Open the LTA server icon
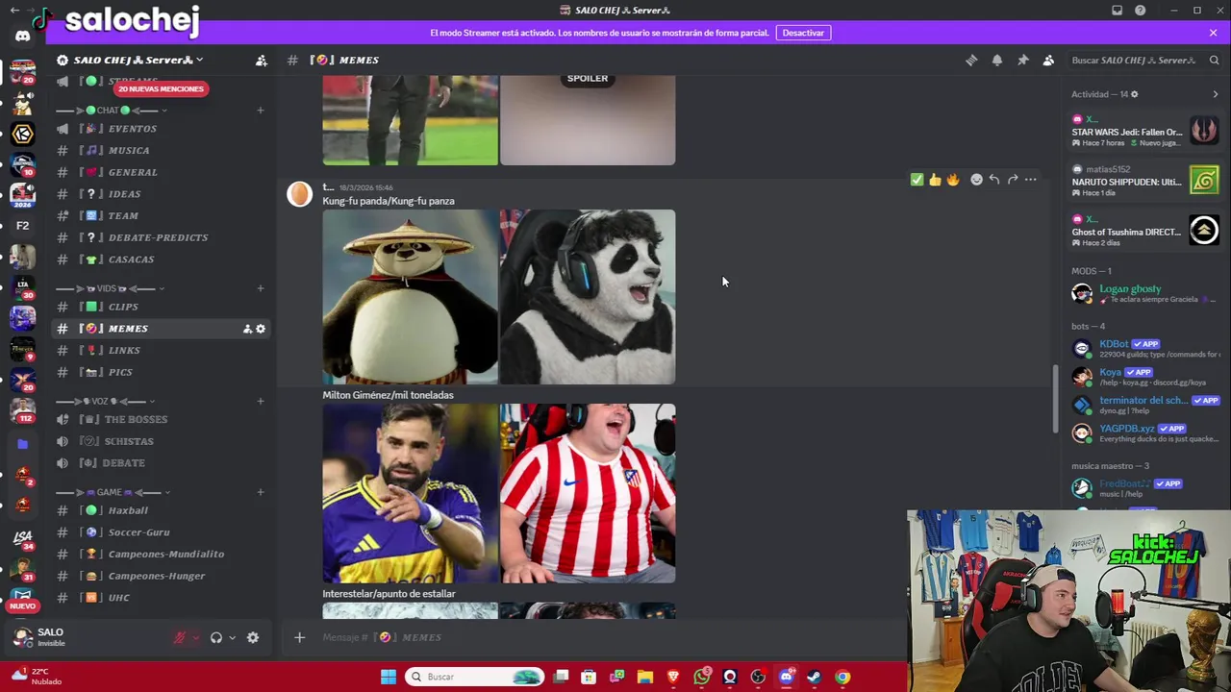The height and width of the screenshot is (692, 1231). (x=22, y=286)
